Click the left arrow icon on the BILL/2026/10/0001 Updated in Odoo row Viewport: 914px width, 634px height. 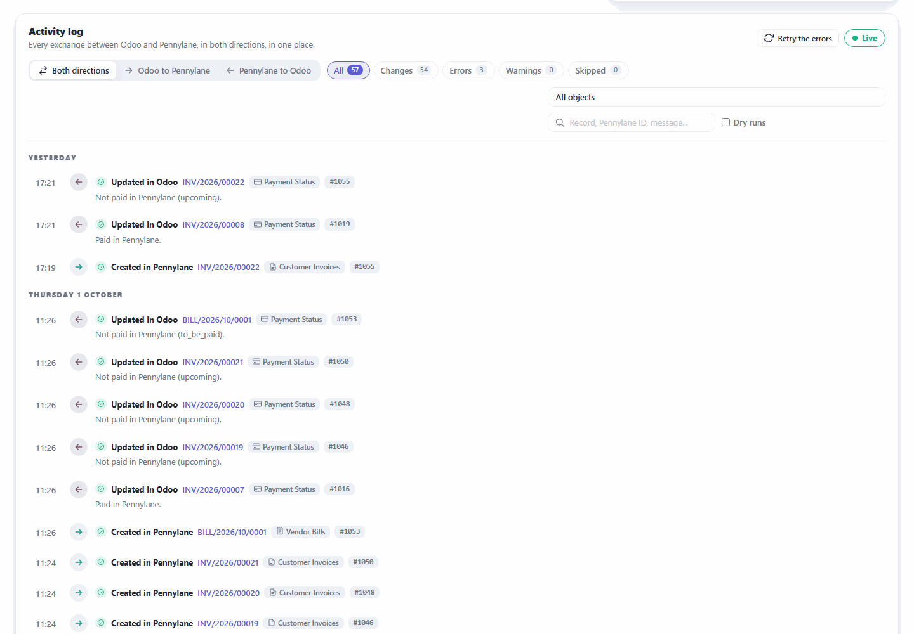coord(79,320)
